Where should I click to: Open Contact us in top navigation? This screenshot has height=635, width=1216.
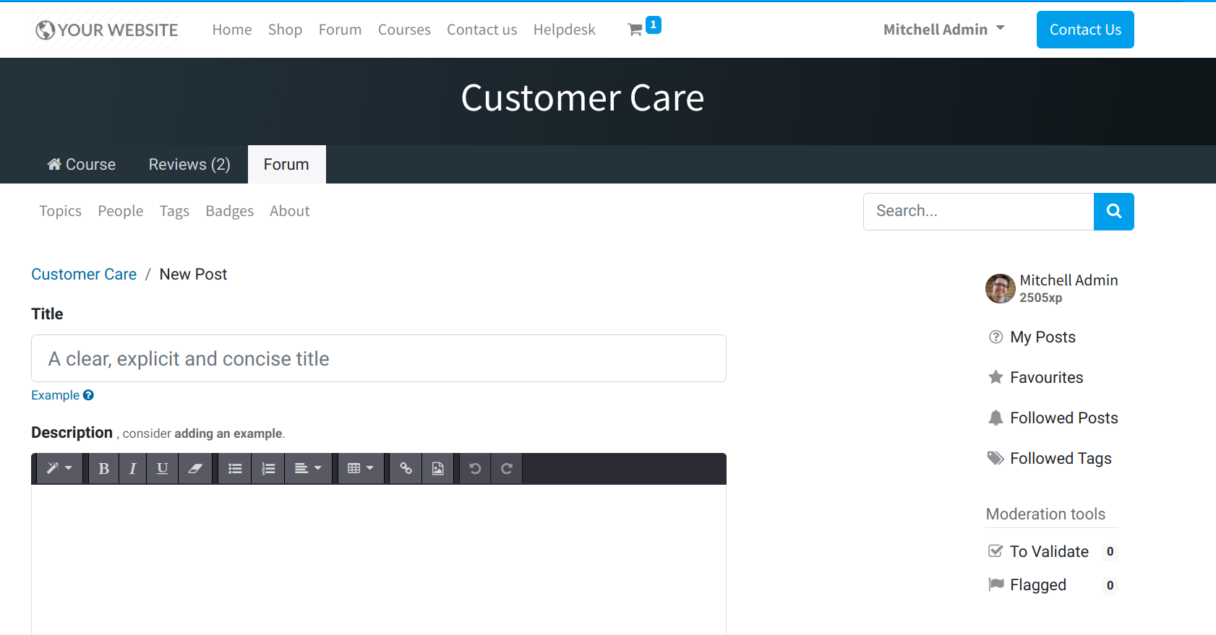click(x=481, y=30)
